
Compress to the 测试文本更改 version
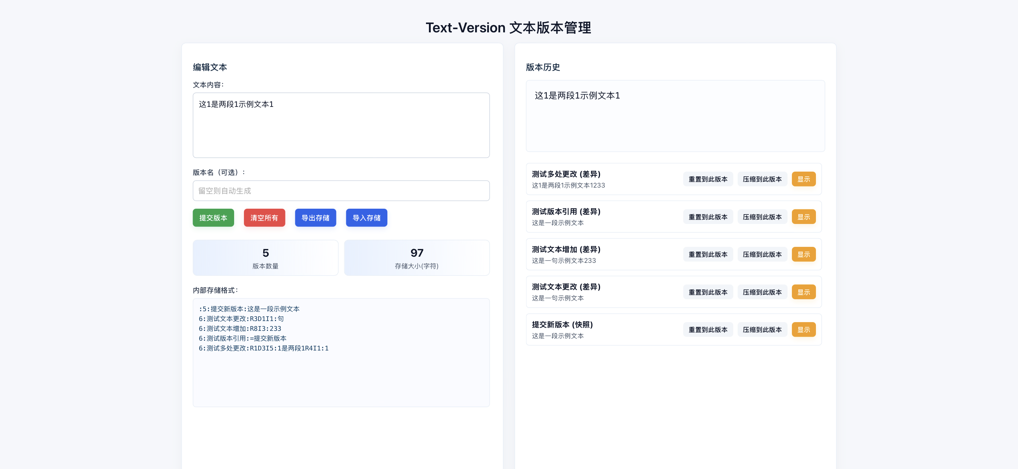click(x=762, y=292)
